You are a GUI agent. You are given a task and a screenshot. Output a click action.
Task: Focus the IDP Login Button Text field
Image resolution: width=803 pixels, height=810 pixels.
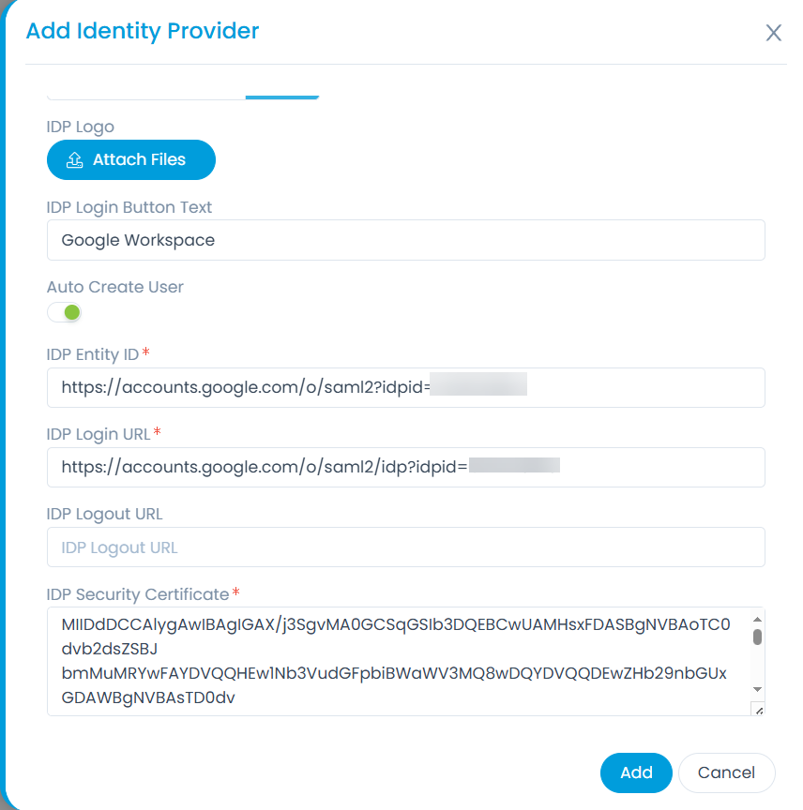[405, 240]
